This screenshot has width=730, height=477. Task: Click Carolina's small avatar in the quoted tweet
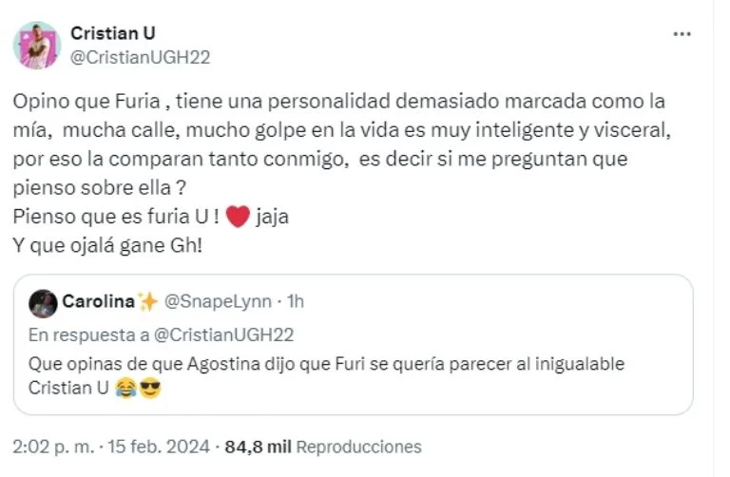[43, 303]
